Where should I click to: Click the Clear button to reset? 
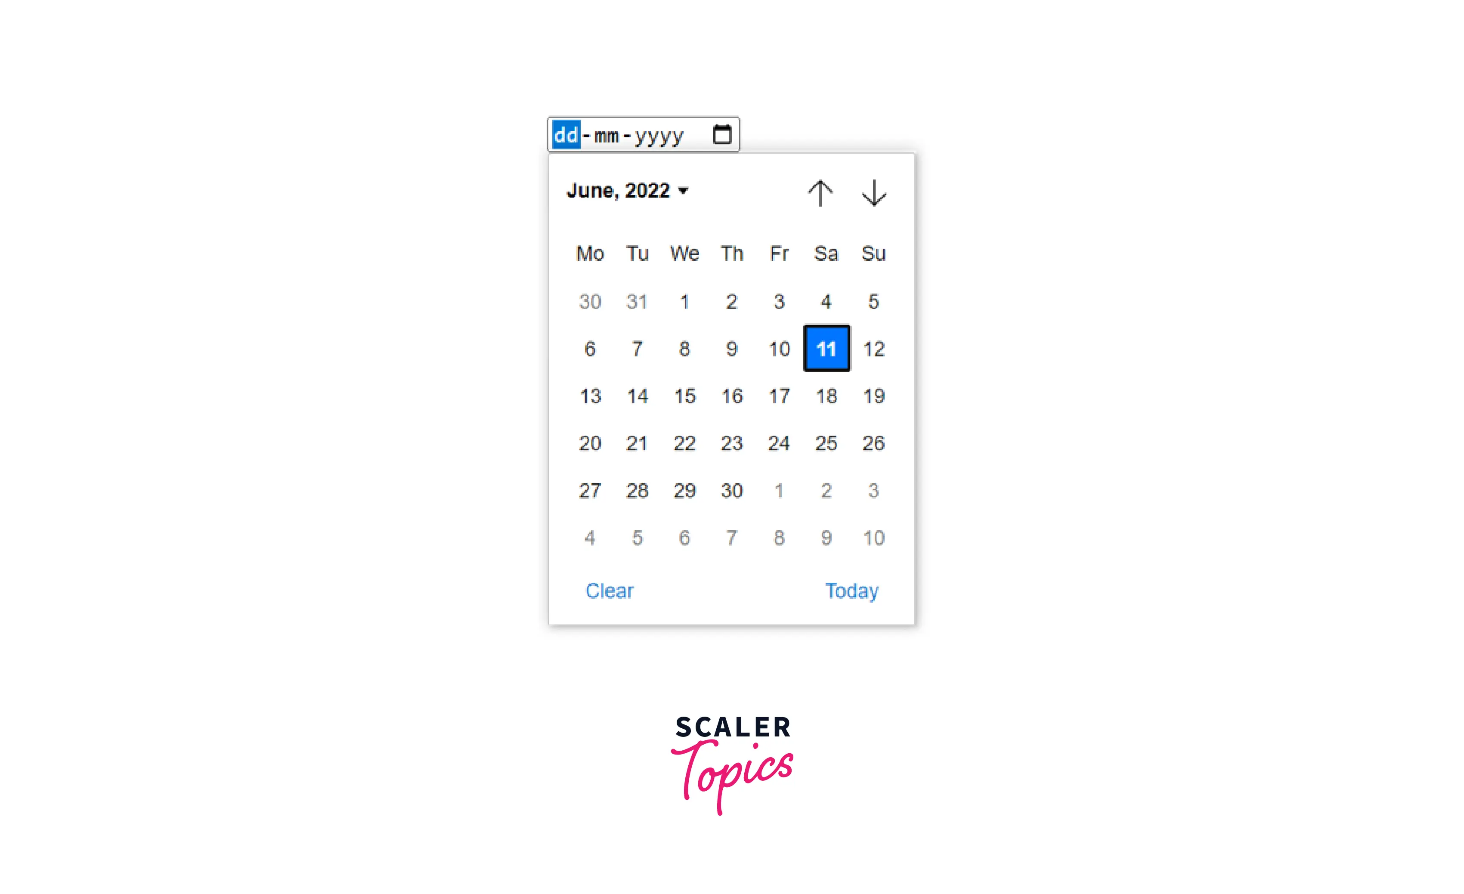pyautogui.click(x=609, y=590)
